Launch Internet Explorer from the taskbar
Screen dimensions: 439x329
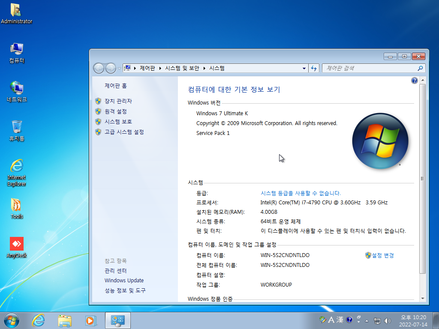click(38, 320)
